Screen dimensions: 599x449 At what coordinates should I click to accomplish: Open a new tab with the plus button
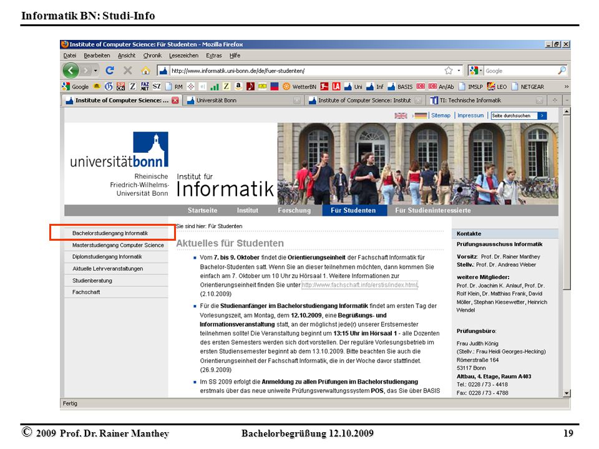click(x=555, y=100)
